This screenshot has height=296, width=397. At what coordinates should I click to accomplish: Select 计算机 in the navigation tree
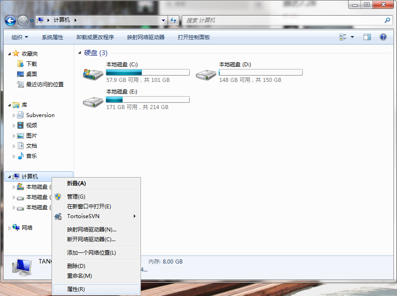tap(30, 176)
